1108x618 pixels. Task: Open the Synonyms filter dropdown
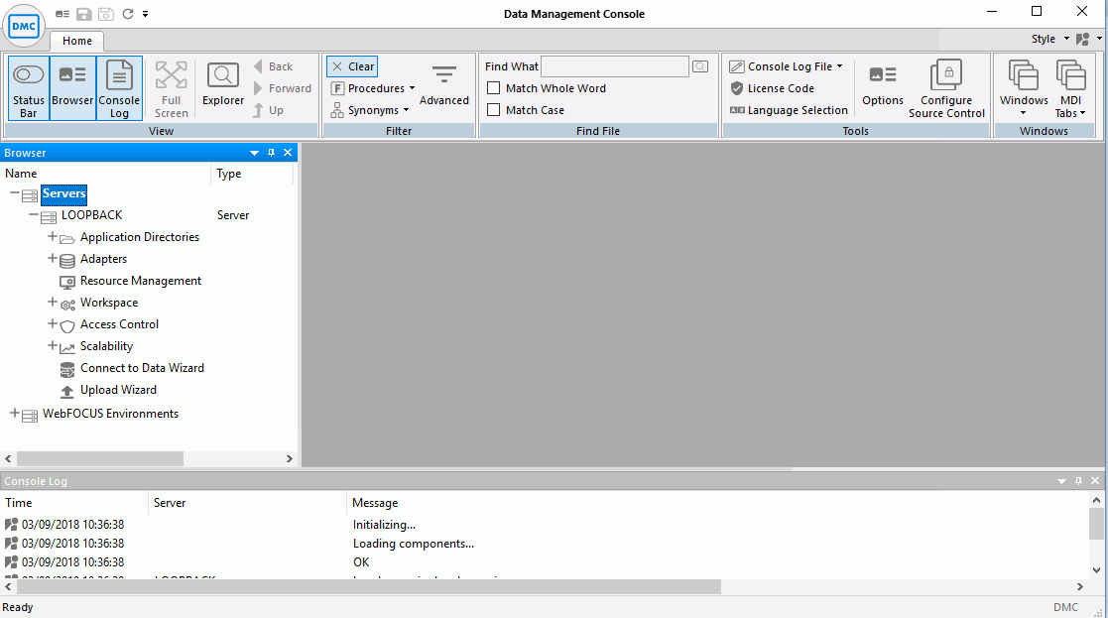(370, 110)
